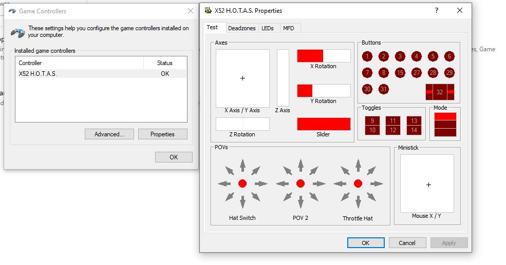Click the Apply button
This screenshot has width=506, height=265.
(449, 243)
